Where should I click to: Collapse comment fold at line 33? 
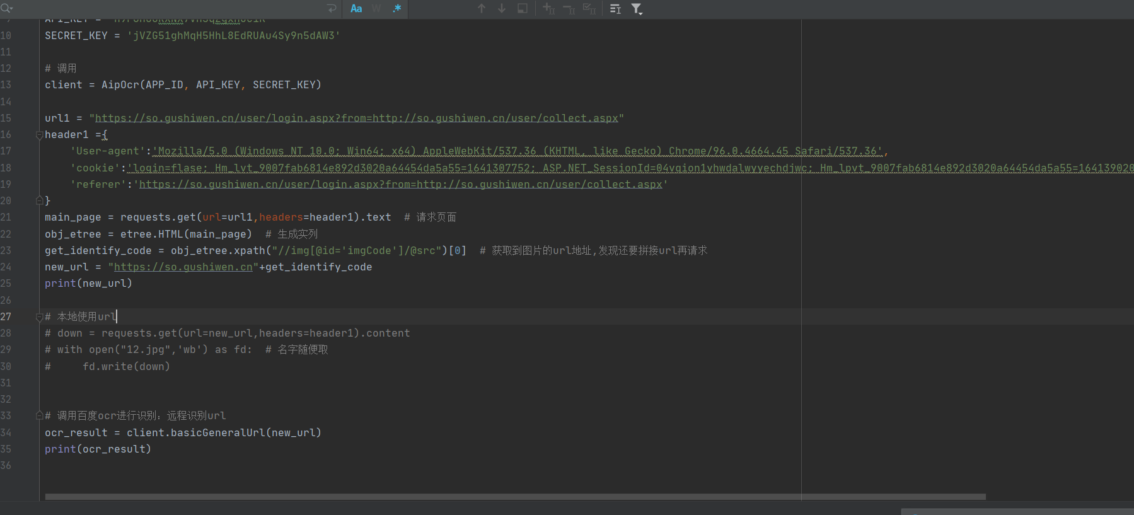(39, 416)
